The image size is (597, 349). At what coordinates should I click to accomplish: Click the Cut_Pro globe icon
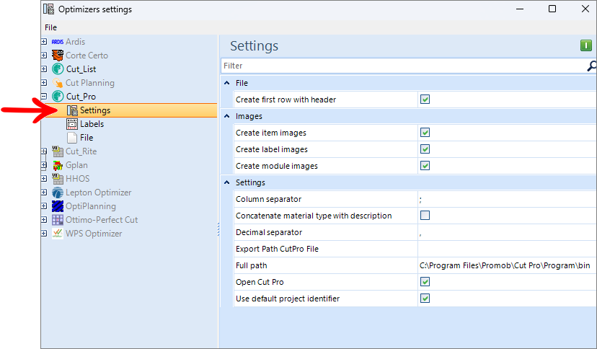(58, 97)
